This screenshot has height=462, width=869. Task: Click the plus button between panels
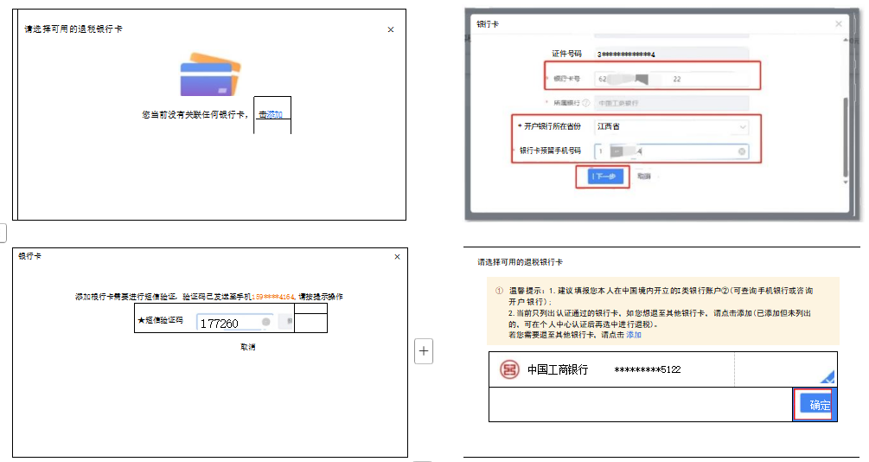pos(424,351)
